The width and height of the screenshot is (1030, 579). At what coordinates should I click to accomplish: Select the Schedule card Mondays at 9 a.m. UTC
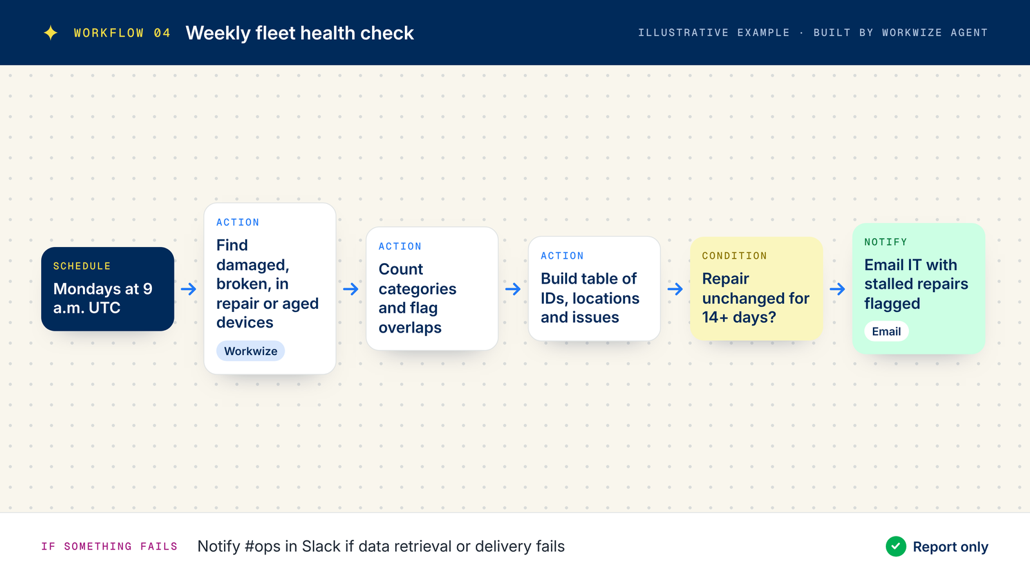coord(108,289)
